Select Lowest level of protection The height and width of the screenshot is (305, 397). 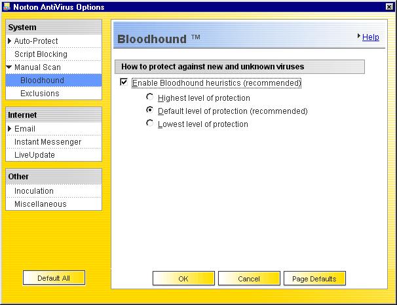(150, 123)
